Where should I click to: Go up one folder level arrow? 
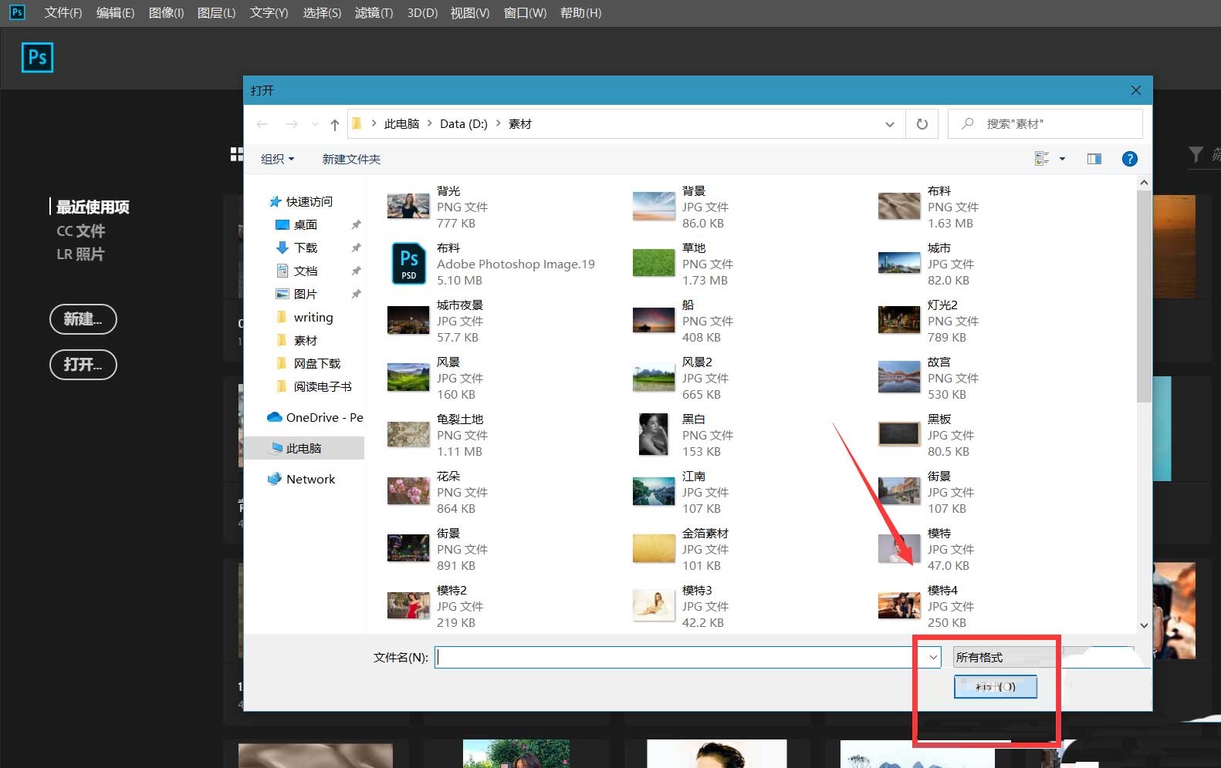334,124
